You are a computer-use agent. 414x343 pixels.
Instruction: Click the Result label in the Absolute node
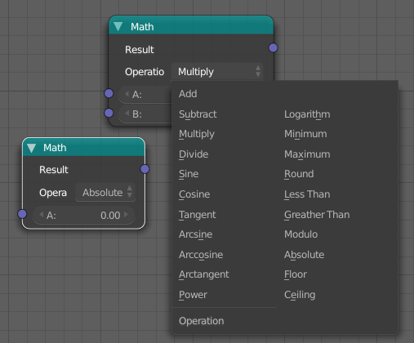pos(54,170)
